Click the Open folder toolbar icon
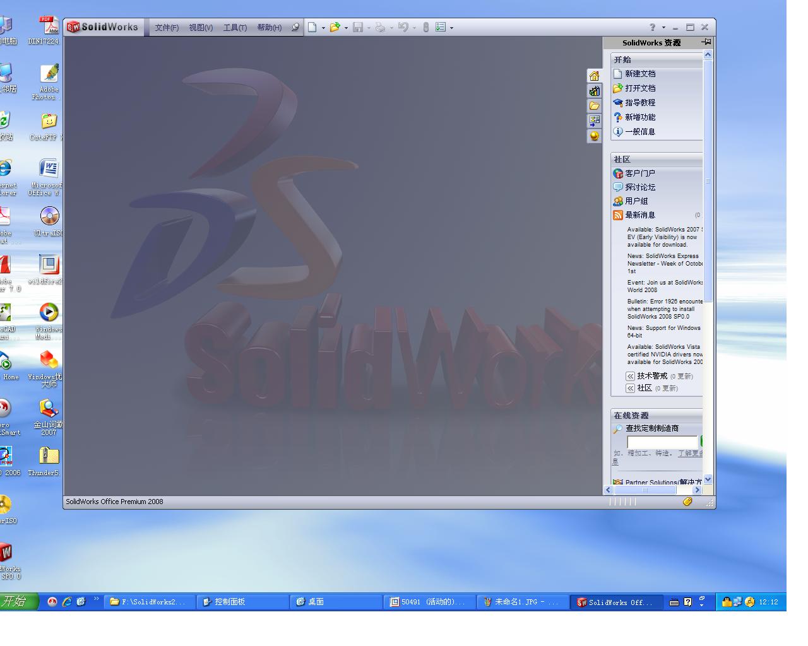Viewport: 808px width, 646px height. tap(335, 27)
